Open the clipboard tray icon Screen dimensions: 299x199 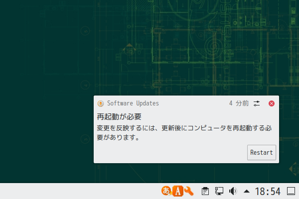[x=205, y=191]
